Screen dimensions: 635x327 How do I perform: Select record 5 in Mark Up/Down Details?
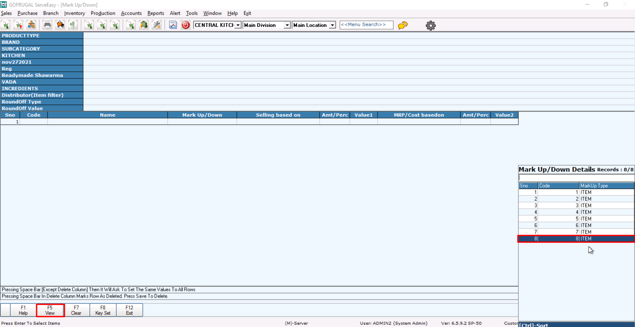tap(576, 219)
